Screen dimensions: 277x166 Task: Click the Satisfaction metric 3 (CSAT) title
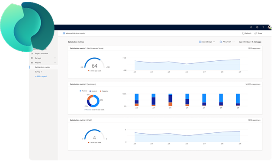pos(81,120)
